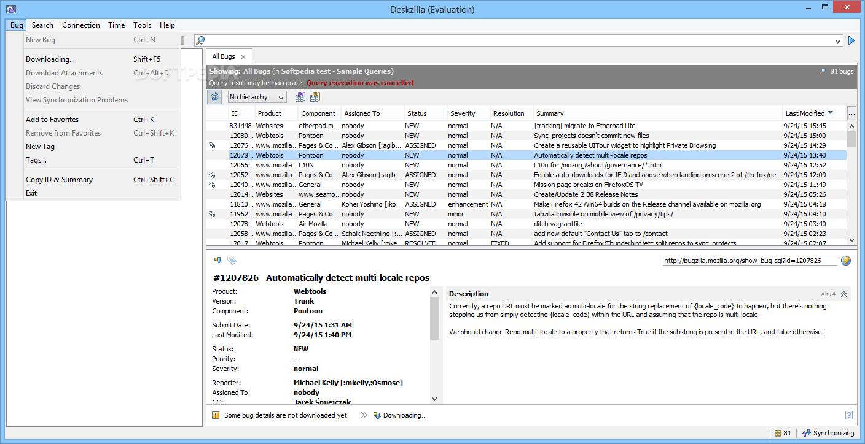Select Add to Favorites menu entry

(x=93, y=120)
